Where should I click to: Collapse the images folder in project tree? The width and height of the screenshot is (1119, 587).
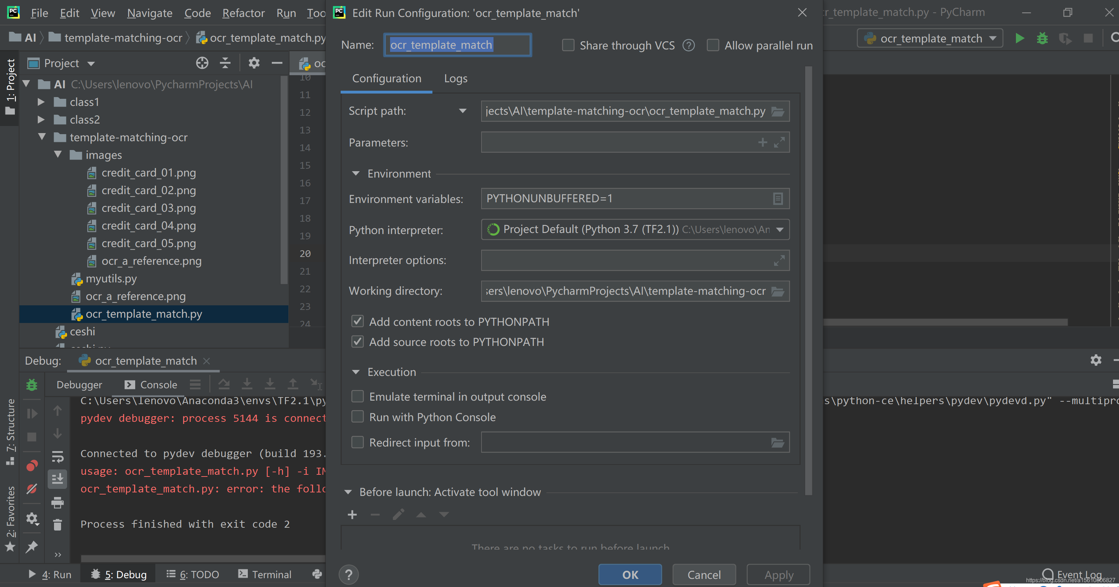coord(58,155)
